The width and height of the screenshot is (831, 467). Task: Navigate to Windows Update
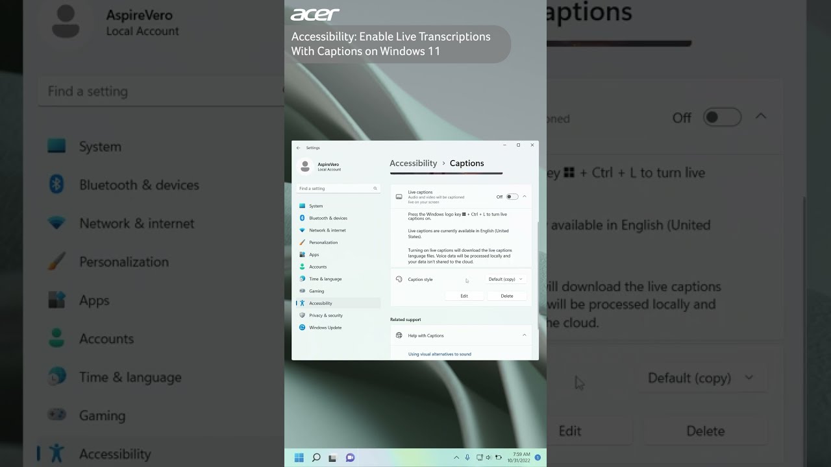coord(338,328)
